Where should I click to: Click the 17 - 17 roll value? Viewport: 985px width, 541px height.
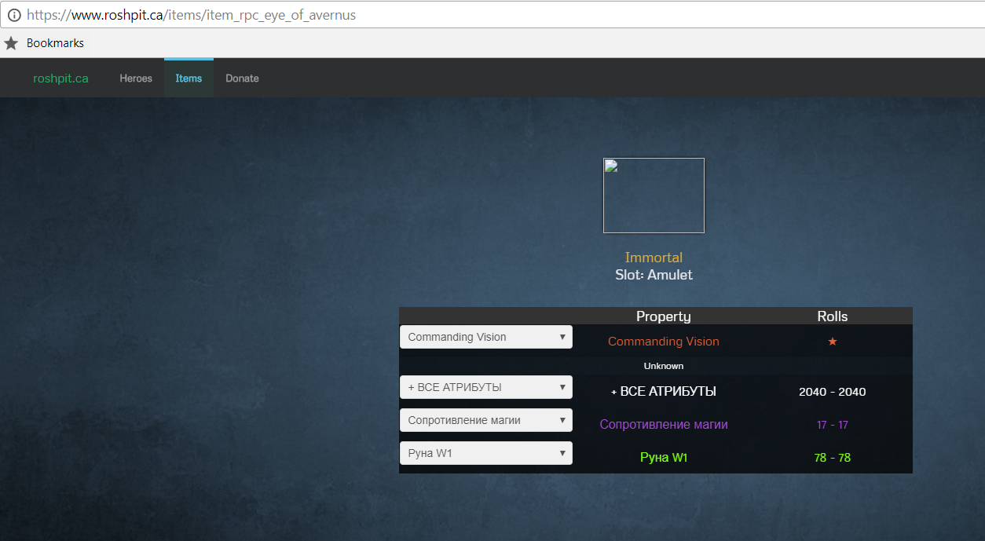click(x=833, y=425)
